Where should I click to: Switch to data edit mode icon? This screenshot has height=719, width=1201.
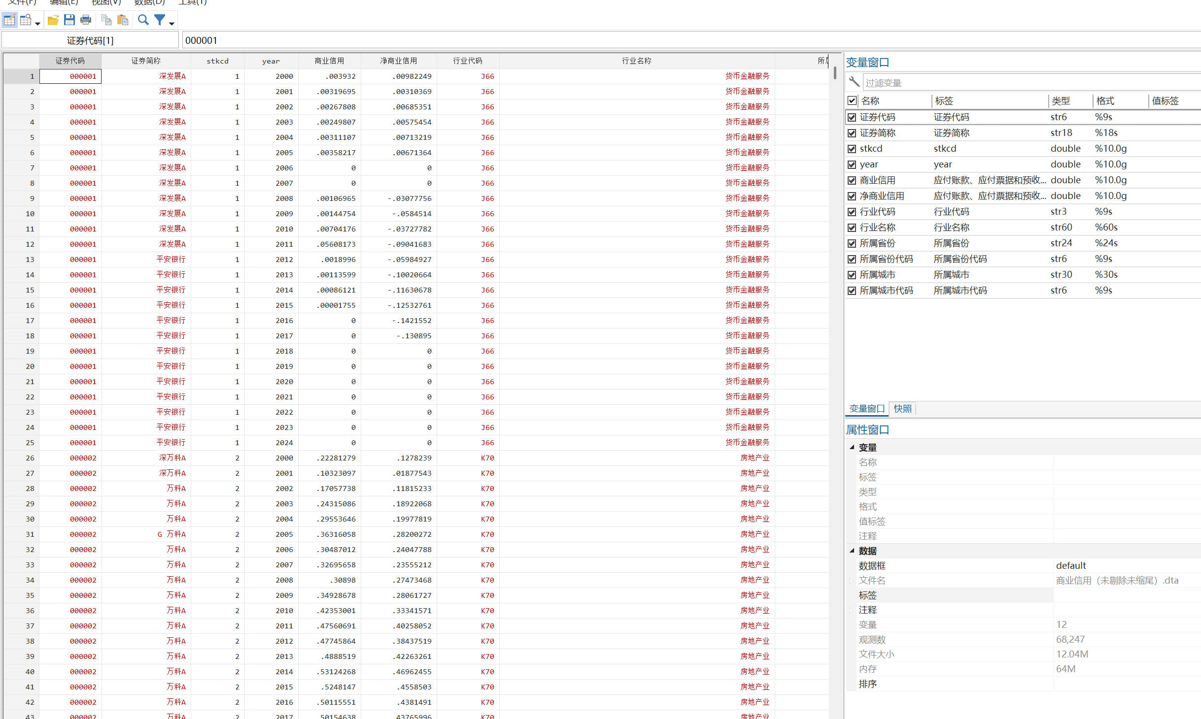[x=9, y=20]
